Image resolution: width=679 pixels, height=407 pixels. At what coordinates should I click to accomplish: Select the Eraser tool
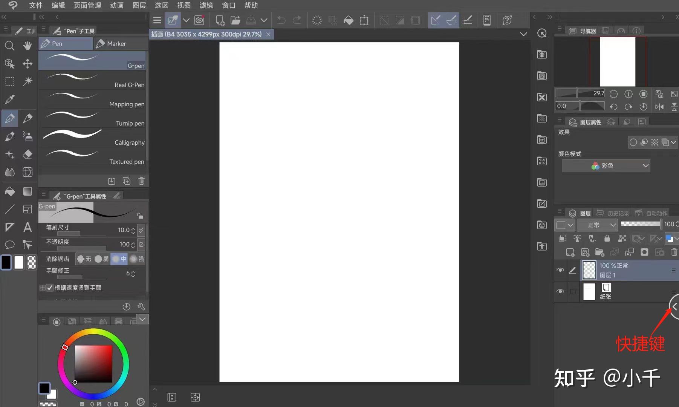28,155
